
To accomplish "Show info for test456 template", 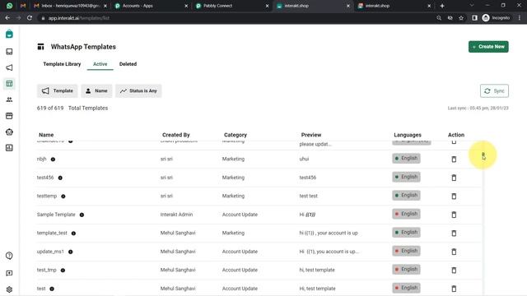I will pyautogui.click(x=60, y=178).
